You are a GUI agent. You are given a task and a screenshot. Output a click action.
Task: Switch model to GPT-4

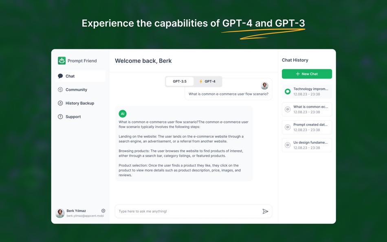(x=208, y=81)
